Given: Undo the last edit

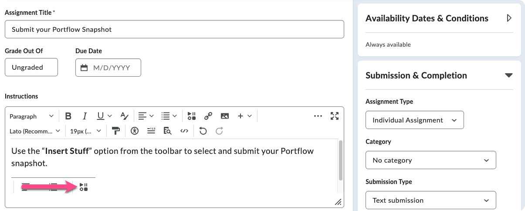Looking at the screenshot, I should 203,131.
